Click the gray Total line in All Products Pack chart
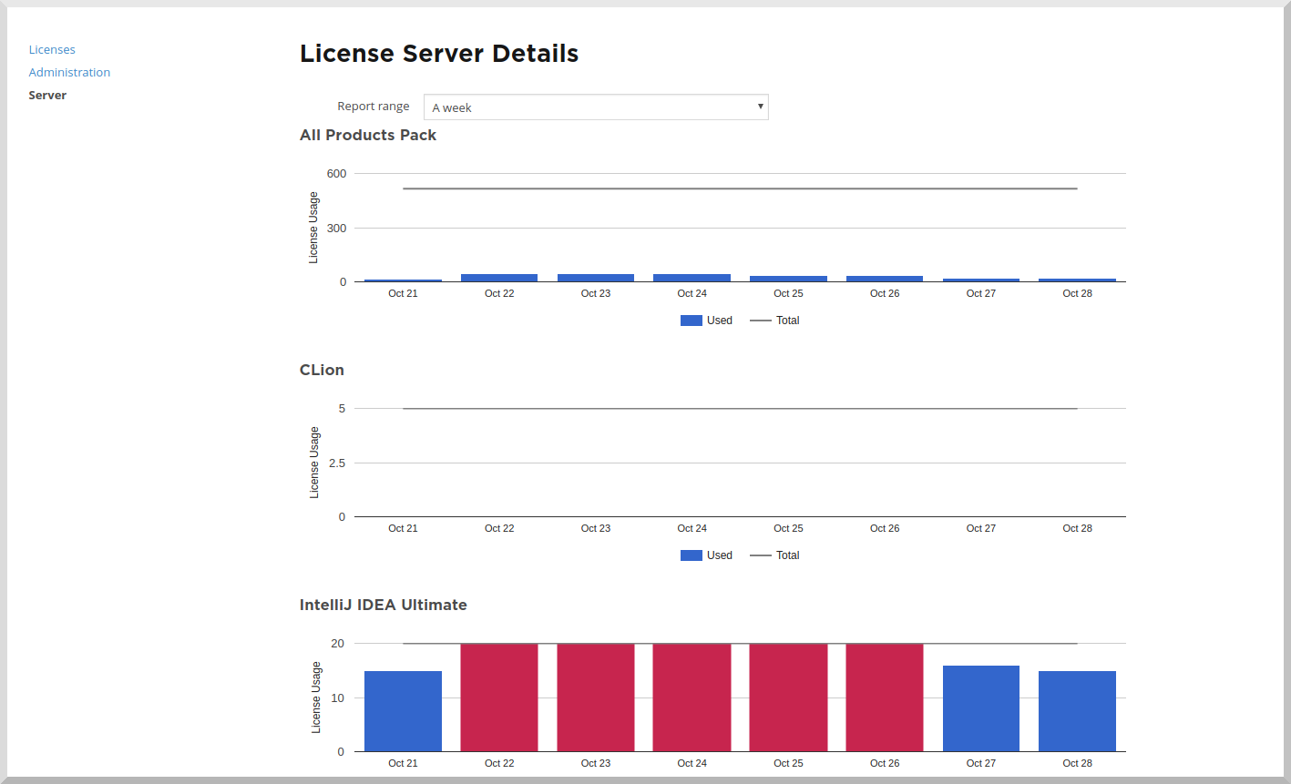1291x784 pixels. (x=740, y=188)
